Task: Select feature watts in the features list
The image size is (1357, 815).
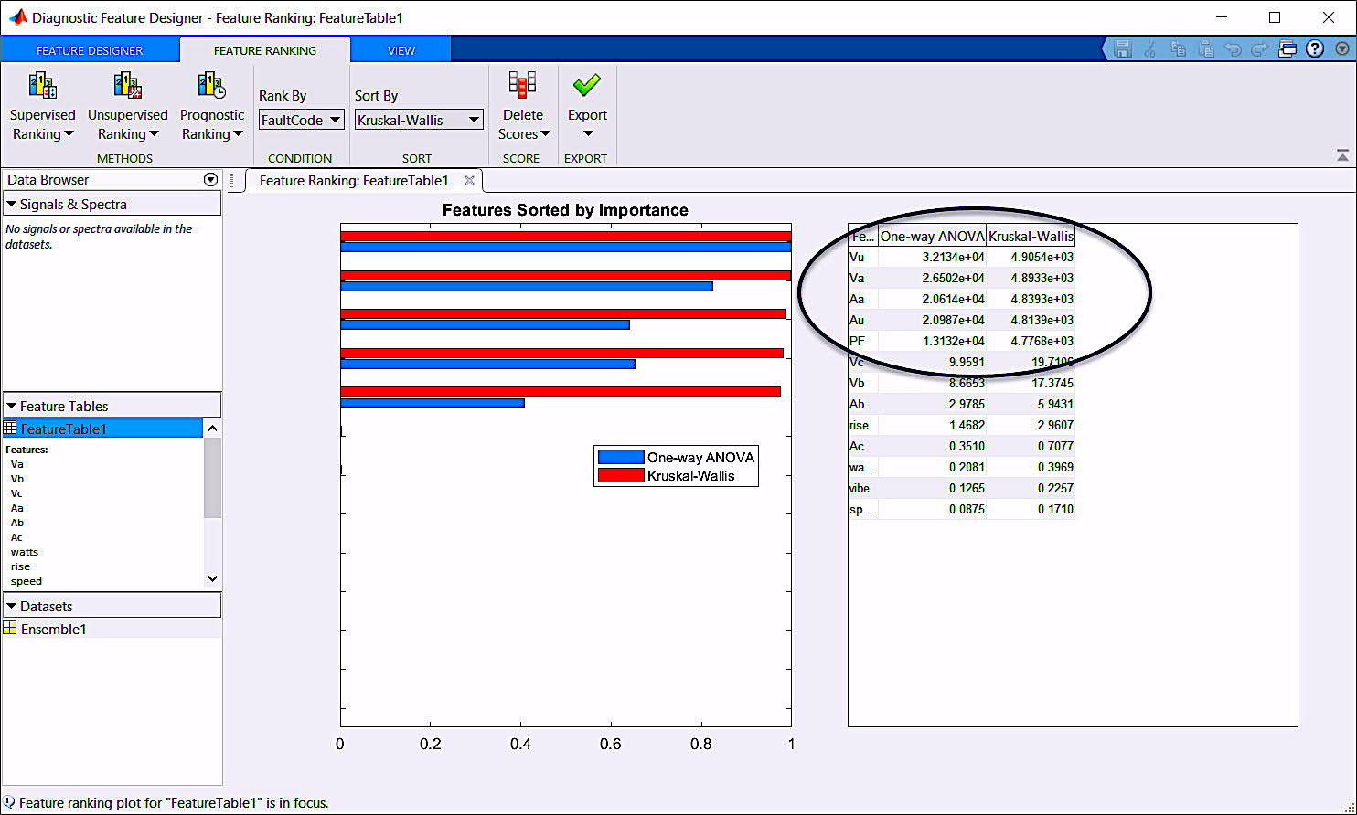Action: pos(25,552)
